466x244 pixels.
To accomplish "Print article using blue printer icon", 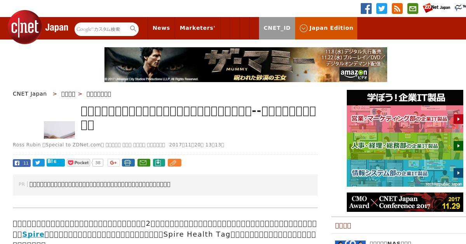I will [x=128, y=163].
